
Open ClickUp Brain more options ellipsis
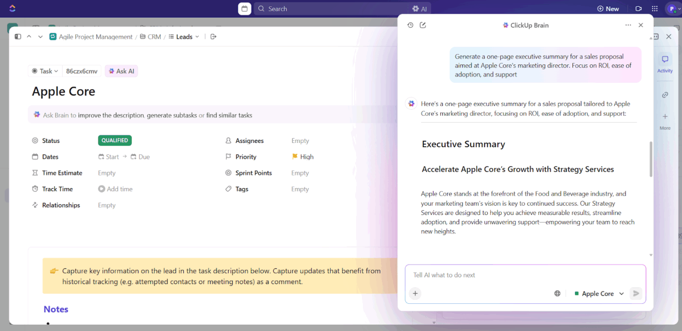(x=628, y=25)
